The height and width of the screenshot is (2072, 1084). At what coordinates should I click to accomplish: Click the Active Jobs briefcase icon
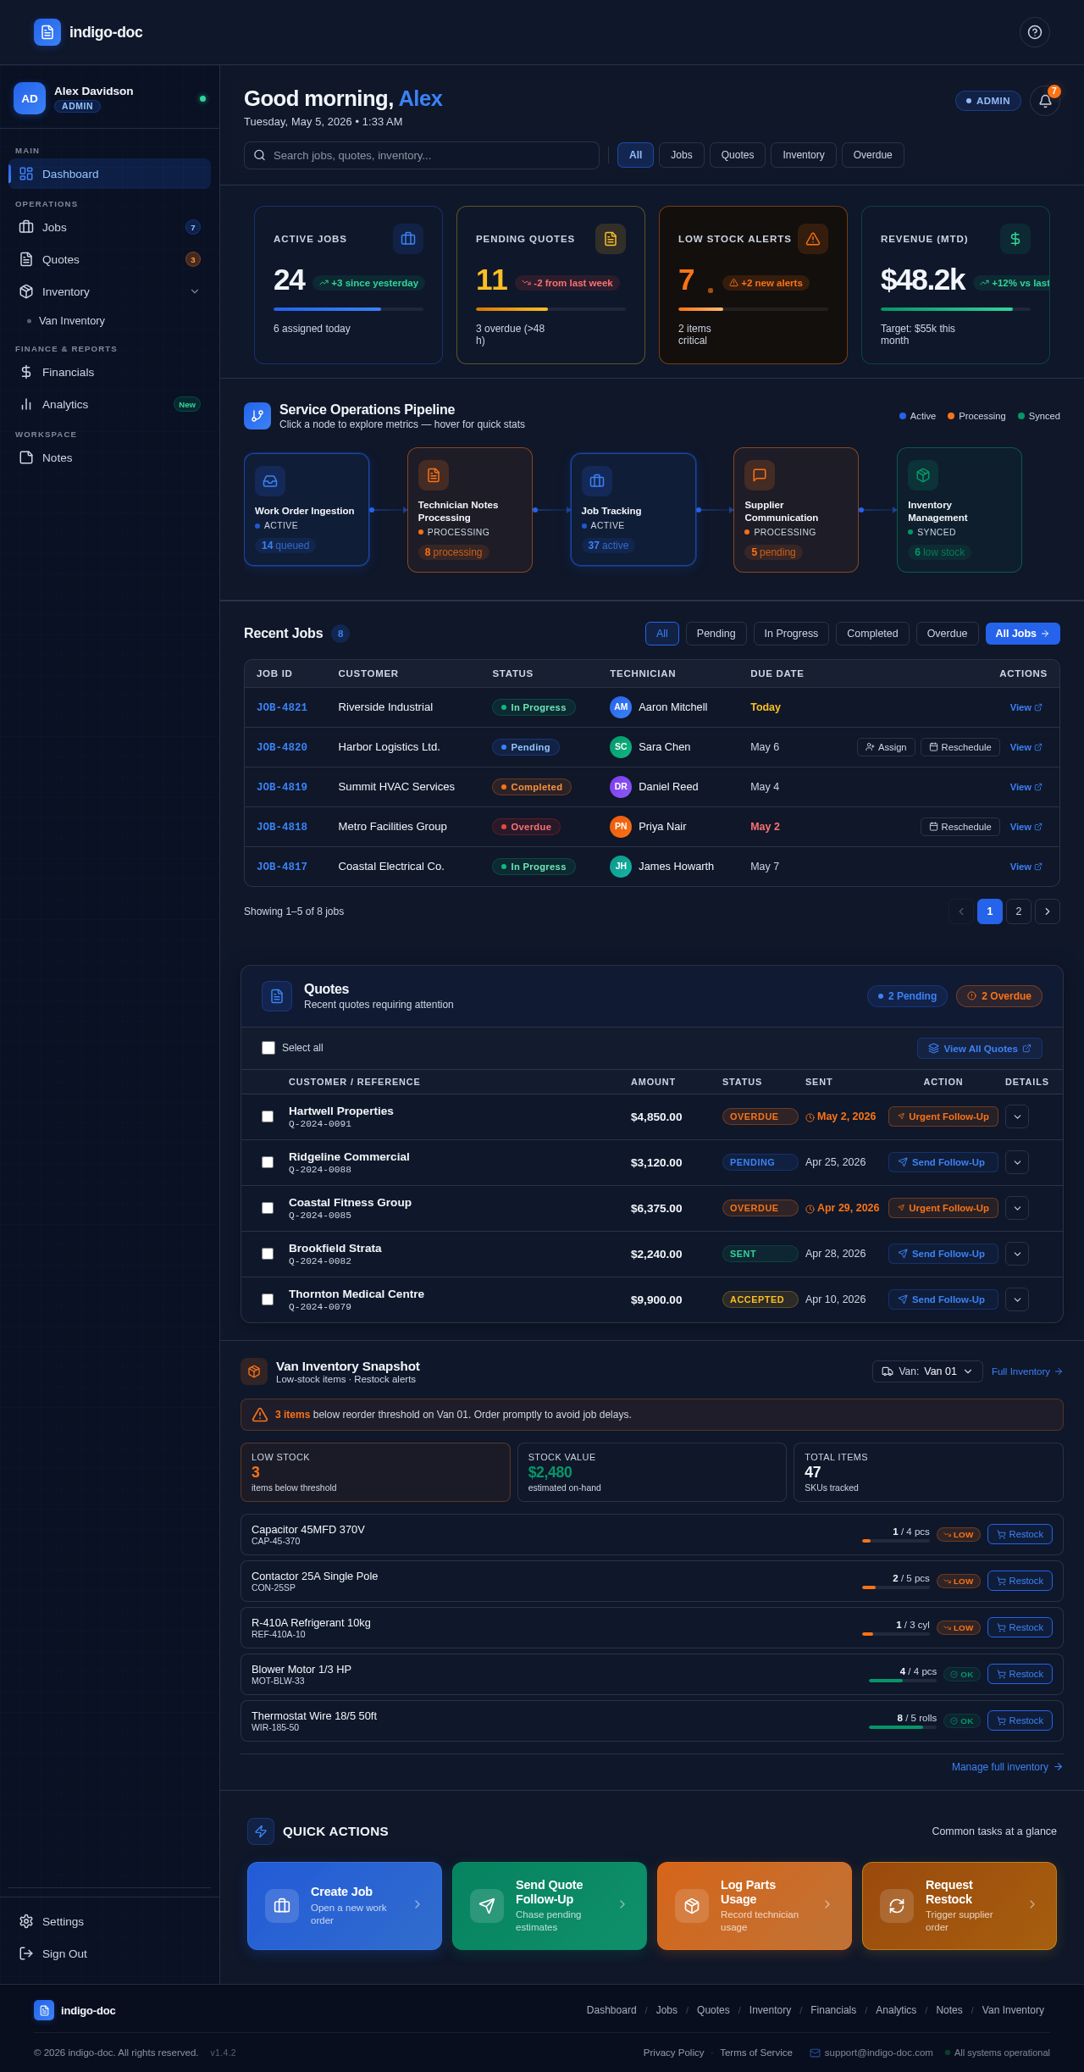(408, 239)
